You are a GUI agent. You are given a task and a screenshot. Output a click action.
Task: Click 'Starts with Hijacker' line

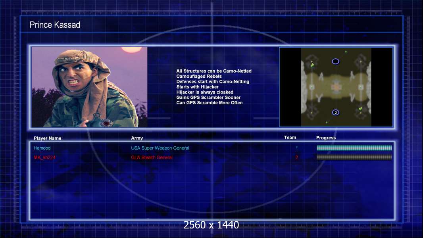198,87
